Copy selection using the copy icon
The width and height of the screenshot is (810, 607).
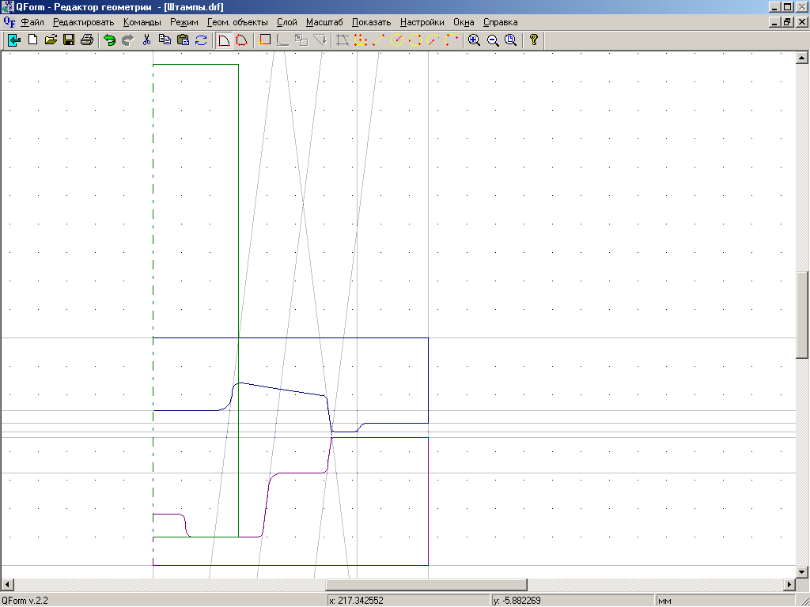165,40
